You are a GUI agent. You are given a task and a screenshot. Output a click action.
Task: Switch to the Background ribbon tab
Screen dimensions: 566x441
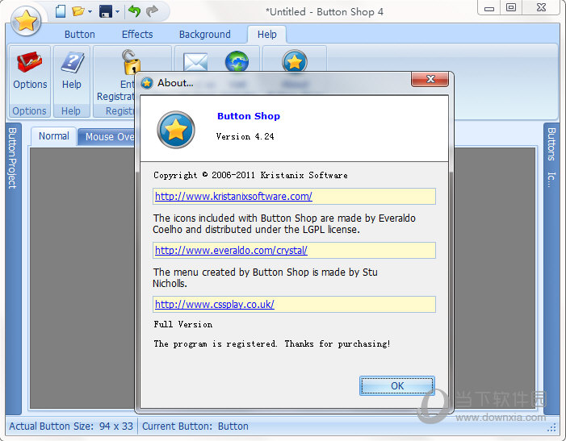[x=204, y=34]
